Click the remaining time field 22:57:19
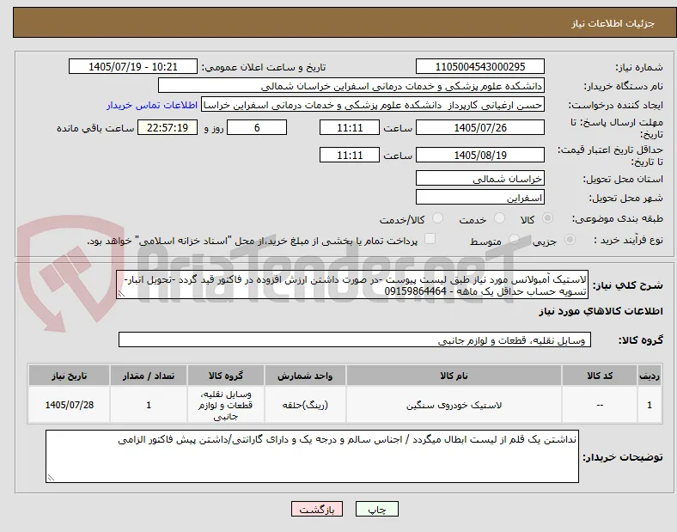The height and width of the screenshot is (532, 677). point(168,128)
